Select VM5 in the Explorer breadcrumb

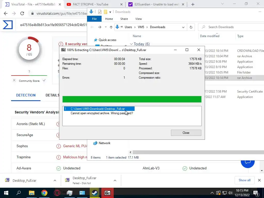pyautogui.click(x=141, y=27)
